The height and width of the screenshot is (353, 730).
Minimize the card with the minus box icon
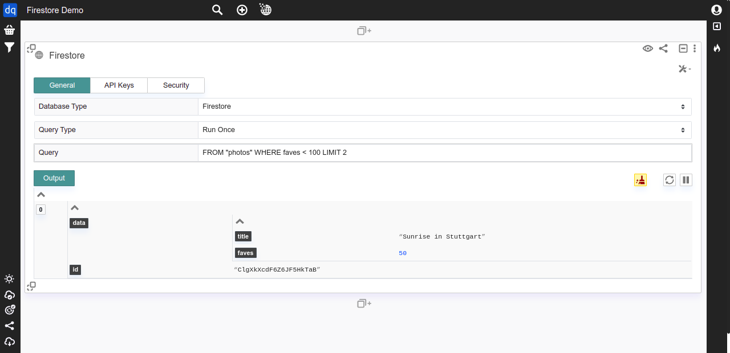[x=683, y=48]
